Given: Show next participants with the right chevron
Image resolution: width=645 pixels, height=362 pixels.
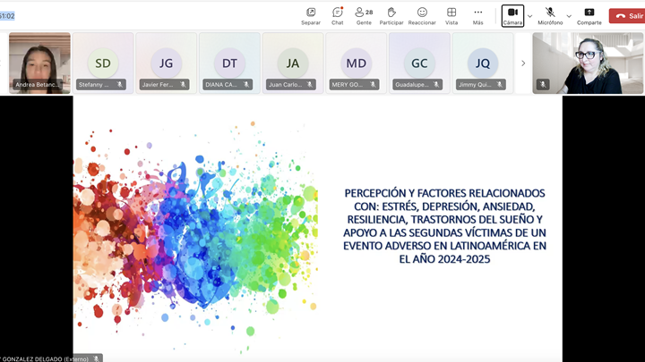Looking at the screenshot, I should click(x=523, y=63).
